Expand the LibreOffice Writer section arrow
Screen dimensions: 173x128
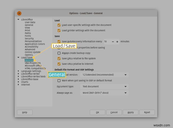pos(18,74)
